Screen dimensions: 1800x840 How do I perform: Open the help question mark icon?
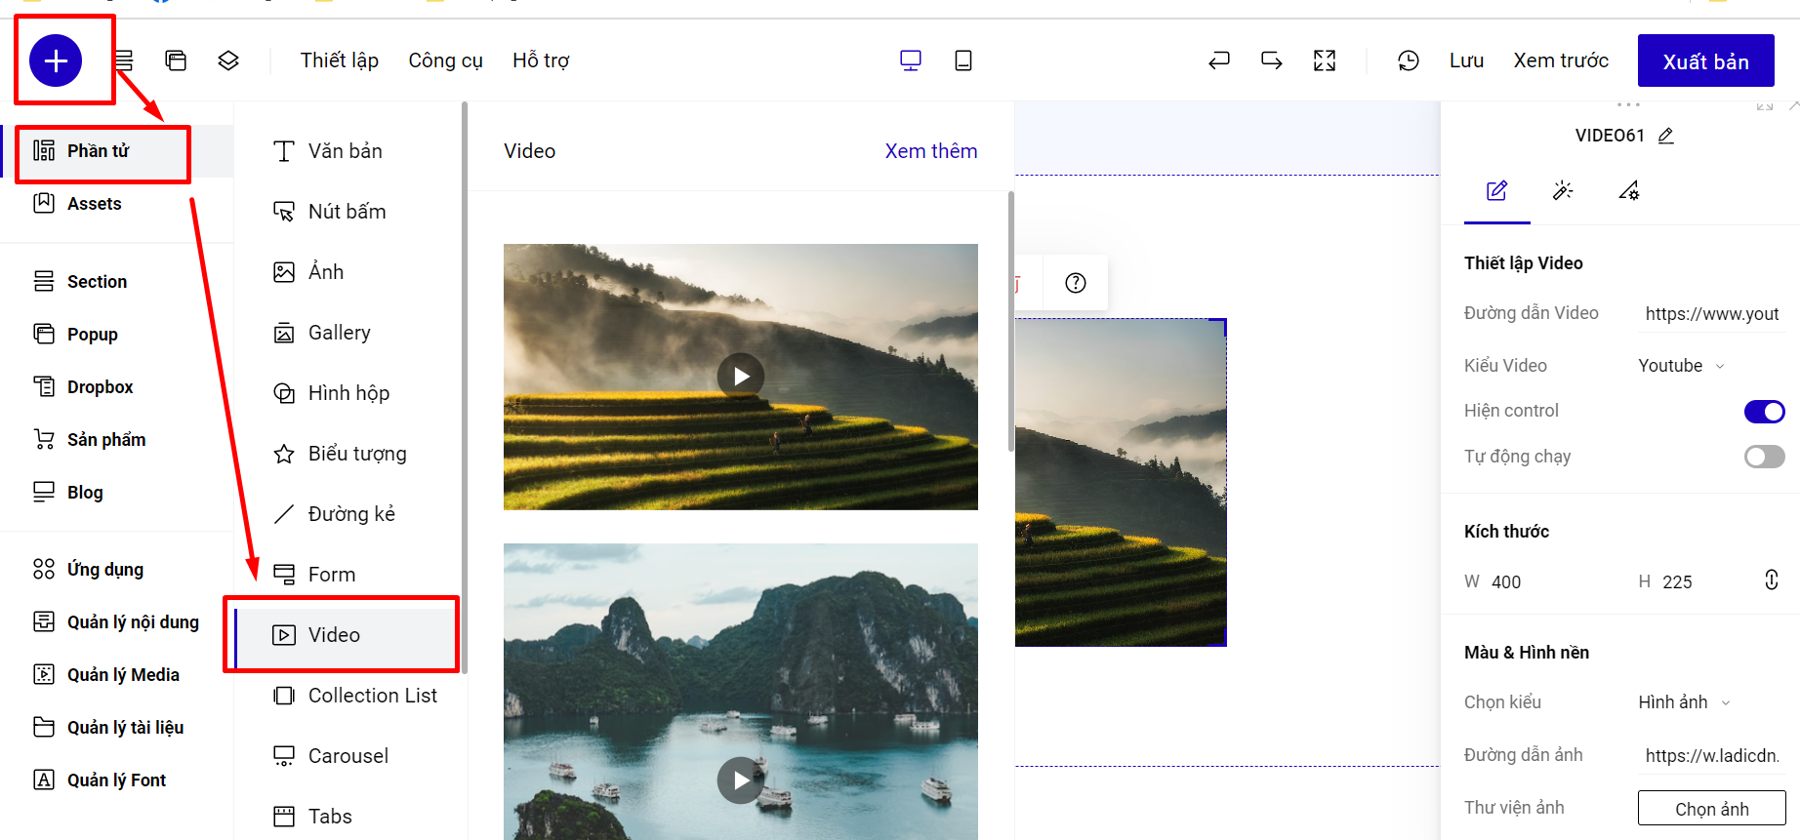point(1075,283)
